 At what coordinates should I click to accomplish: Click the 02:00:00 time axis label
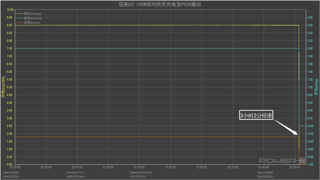coord(201,167)
